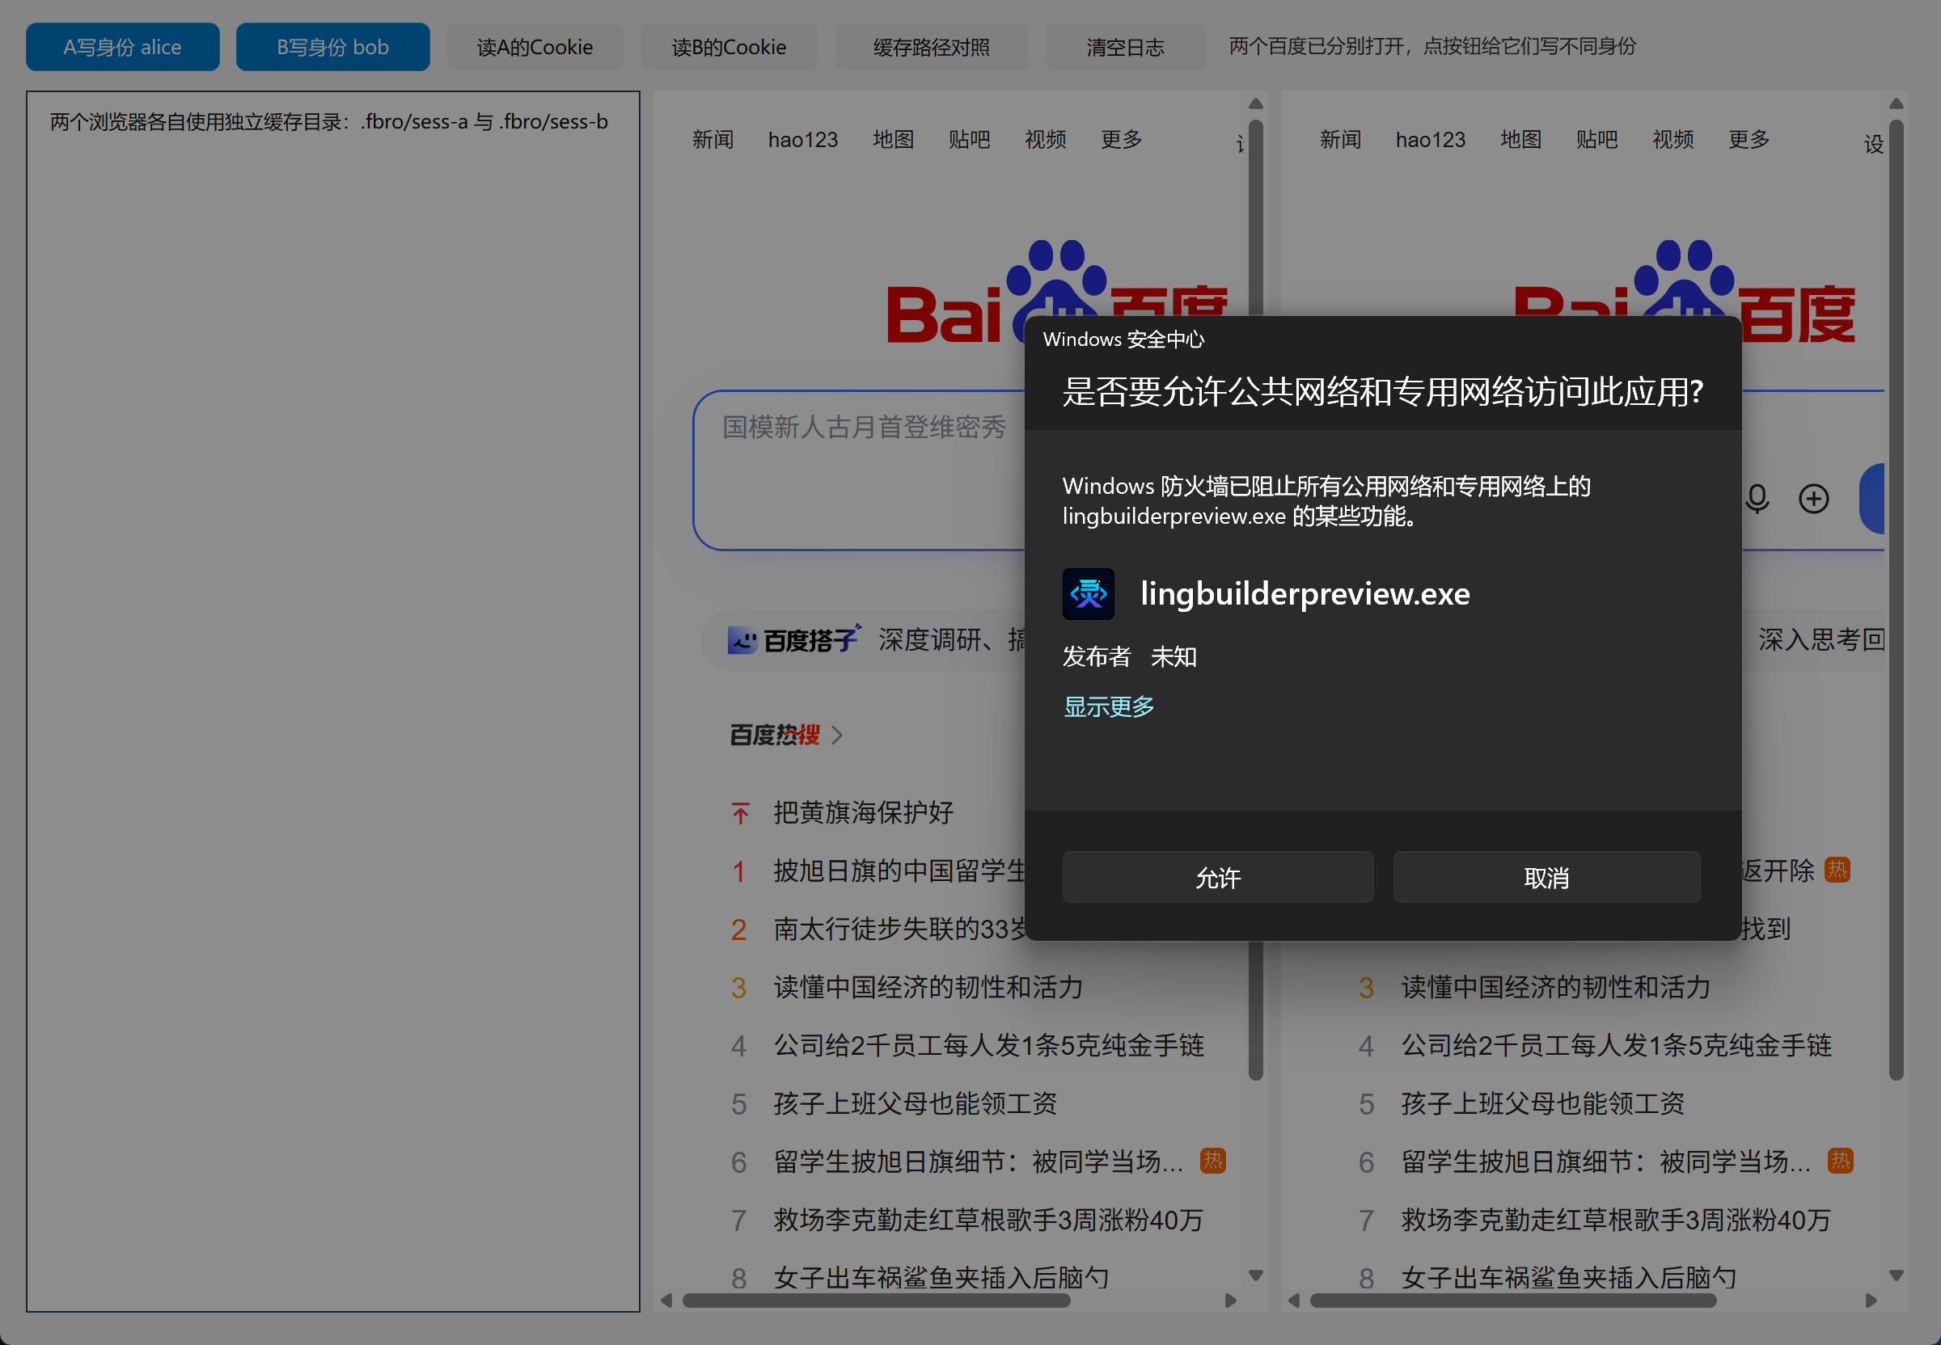Viewport: 1941px width, 1345px height.
Task: Click scroll right arrow of right browser
Action: (x=1871, y=1301)
